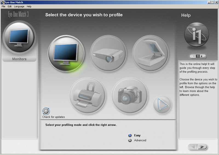Click the Check for updates icon

46,111
